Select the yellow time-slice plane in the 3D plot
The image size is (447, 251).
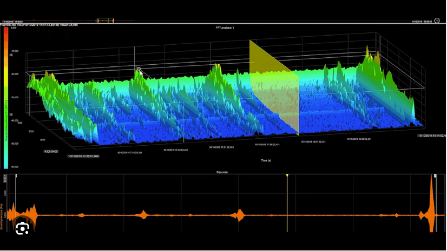tap(274, 86)
